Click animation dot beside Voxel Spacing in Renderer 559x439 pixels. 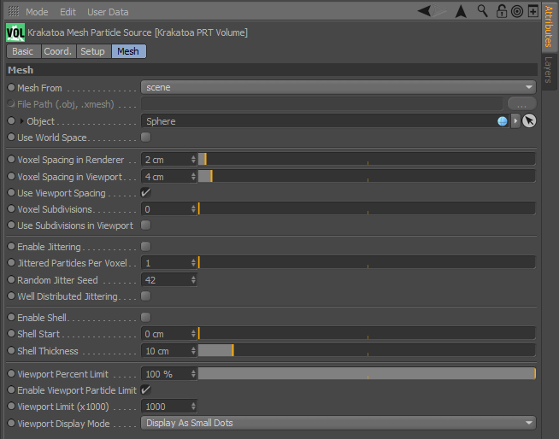pyautogui.click(x=11, y=159)
